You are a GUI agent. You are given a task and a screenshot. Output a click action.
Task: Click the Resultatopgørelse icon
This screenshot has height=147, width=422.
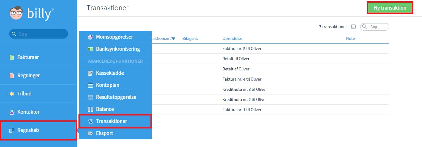click(x=91, y=97)
